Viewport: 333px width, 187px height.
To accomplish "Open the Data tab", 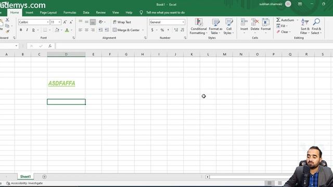I will 86,12.
